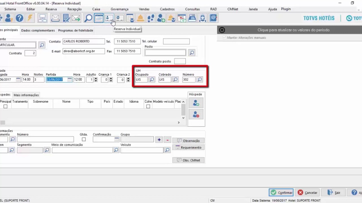Open the Observação button

(x=188, y=141)
